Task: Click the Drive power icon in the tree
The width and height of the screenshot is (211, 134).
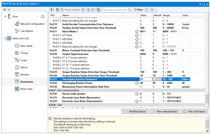Action: point(43,16)
